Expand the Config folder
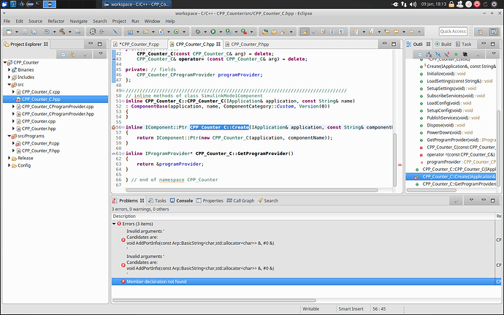The width and height of the screenshot is (504, 315). pos(9,165)
